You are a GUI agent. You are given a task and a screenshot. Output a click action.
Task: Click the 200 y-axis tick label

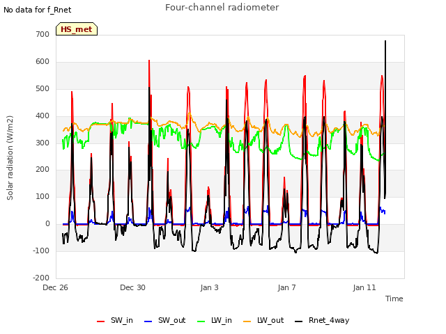[x=43, y=170]
